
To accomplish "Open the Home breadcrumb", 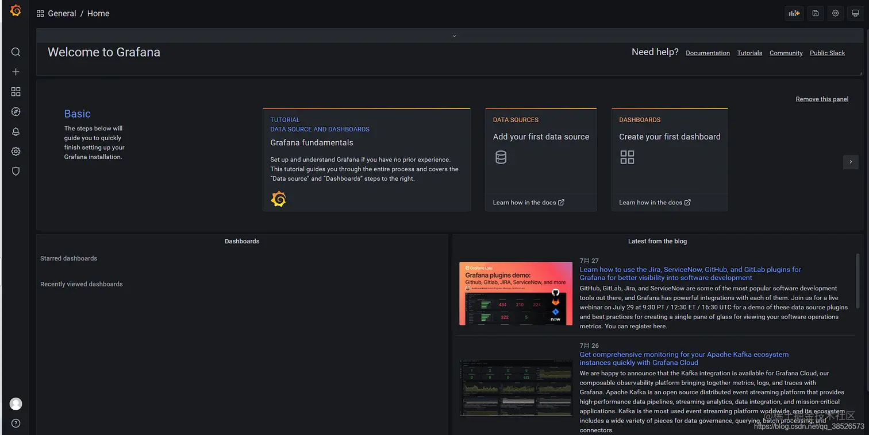I will click(x=98, y=13).
